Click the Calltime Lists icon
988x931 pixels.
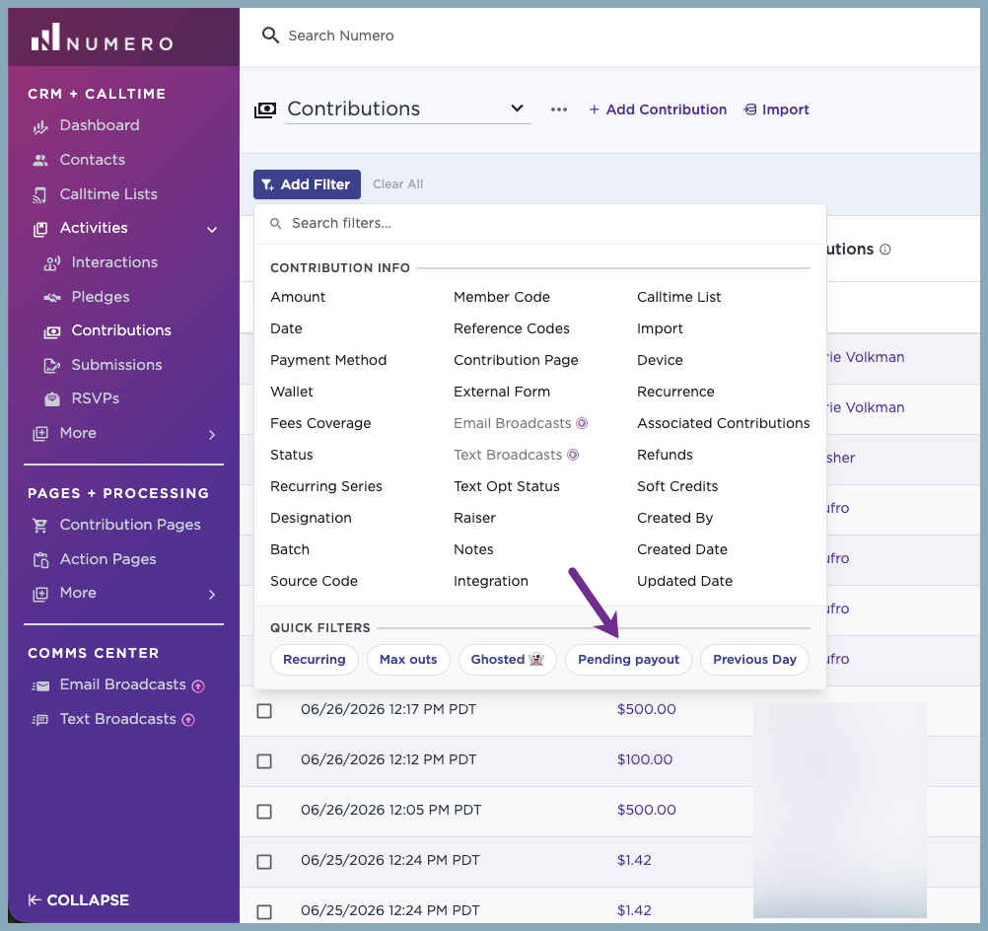pyautogui.click(x=40, y=194)
